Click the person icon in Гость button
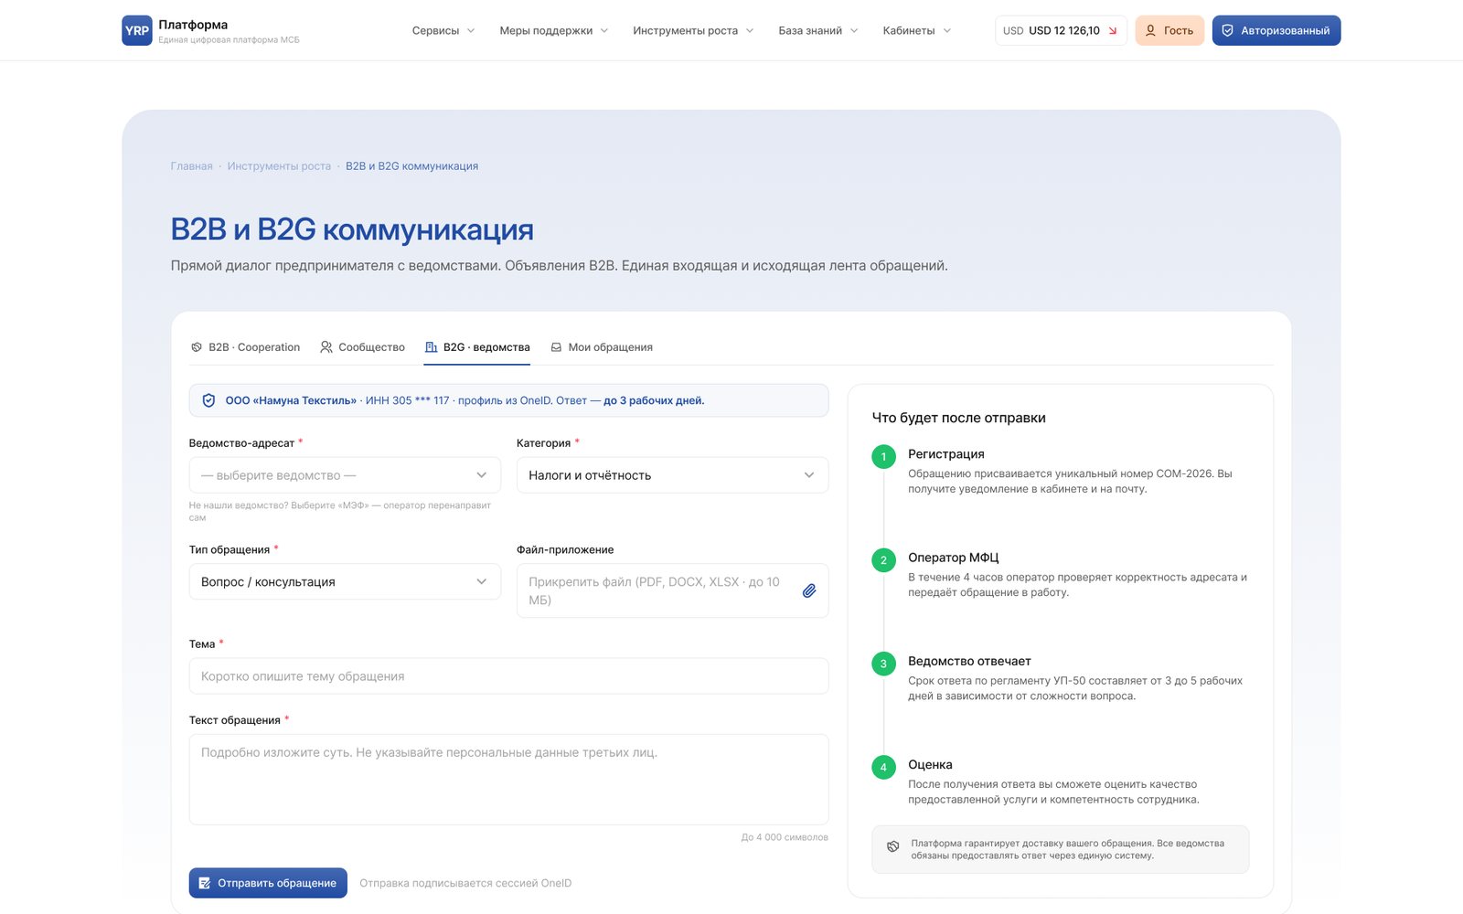Image resolution: width=1463 pixels, height=914 pixels. pos(1150,30)
